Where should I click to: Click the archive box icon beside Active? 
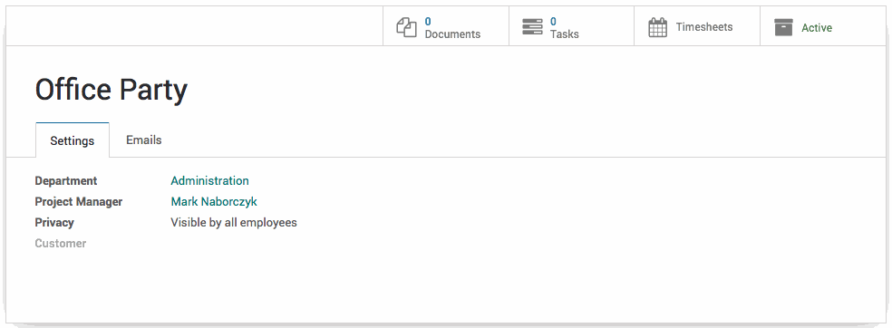[x=783, y=27]
